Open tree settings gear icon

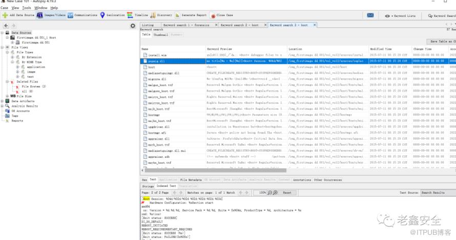point(133,26)
